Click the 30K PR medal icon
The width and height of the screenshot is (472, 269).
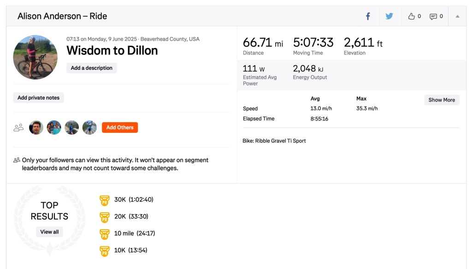(x=105, y=200)
